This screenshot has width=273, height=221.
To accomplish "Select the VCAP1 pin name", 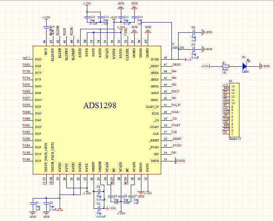I will [120, 167].
